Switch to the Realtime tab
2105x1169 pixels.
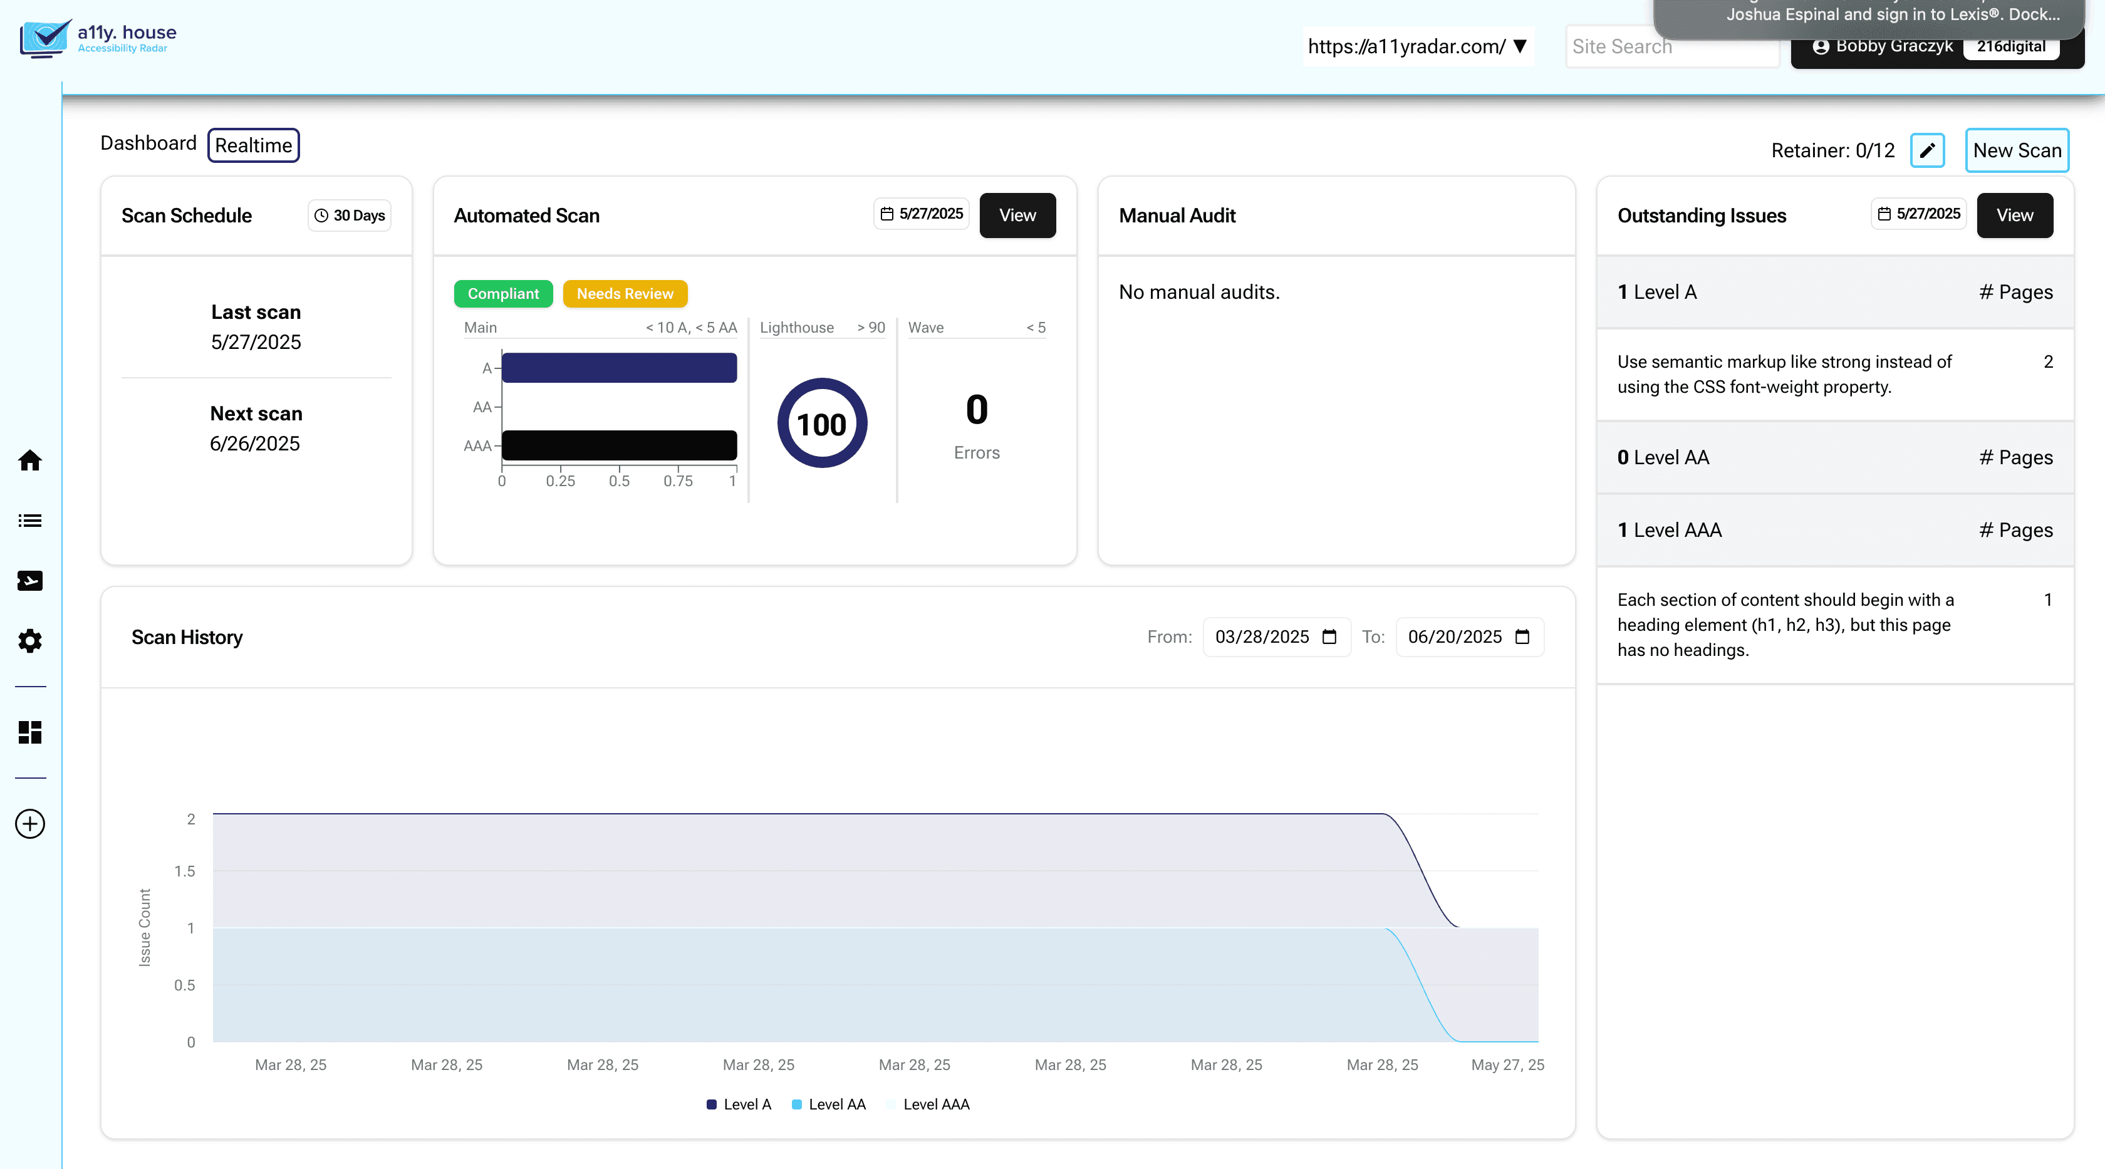(x=253, y=145)
